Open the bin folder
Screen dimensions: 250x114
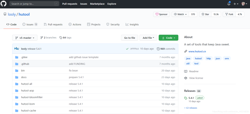[23, 71]
